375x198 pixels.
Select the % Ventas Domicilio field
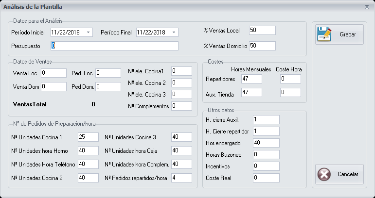(262, 46)
